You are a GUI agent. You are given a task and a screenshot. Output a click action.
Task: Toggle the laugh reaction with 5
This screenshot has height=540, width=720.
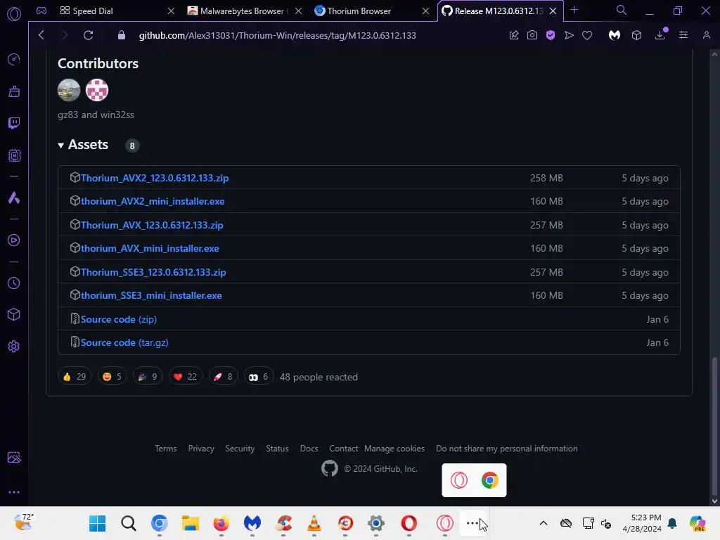[112, 377]
